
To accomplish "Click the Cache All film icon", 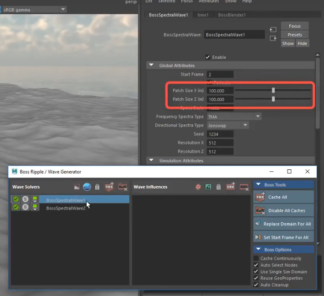I will point(260,197).
